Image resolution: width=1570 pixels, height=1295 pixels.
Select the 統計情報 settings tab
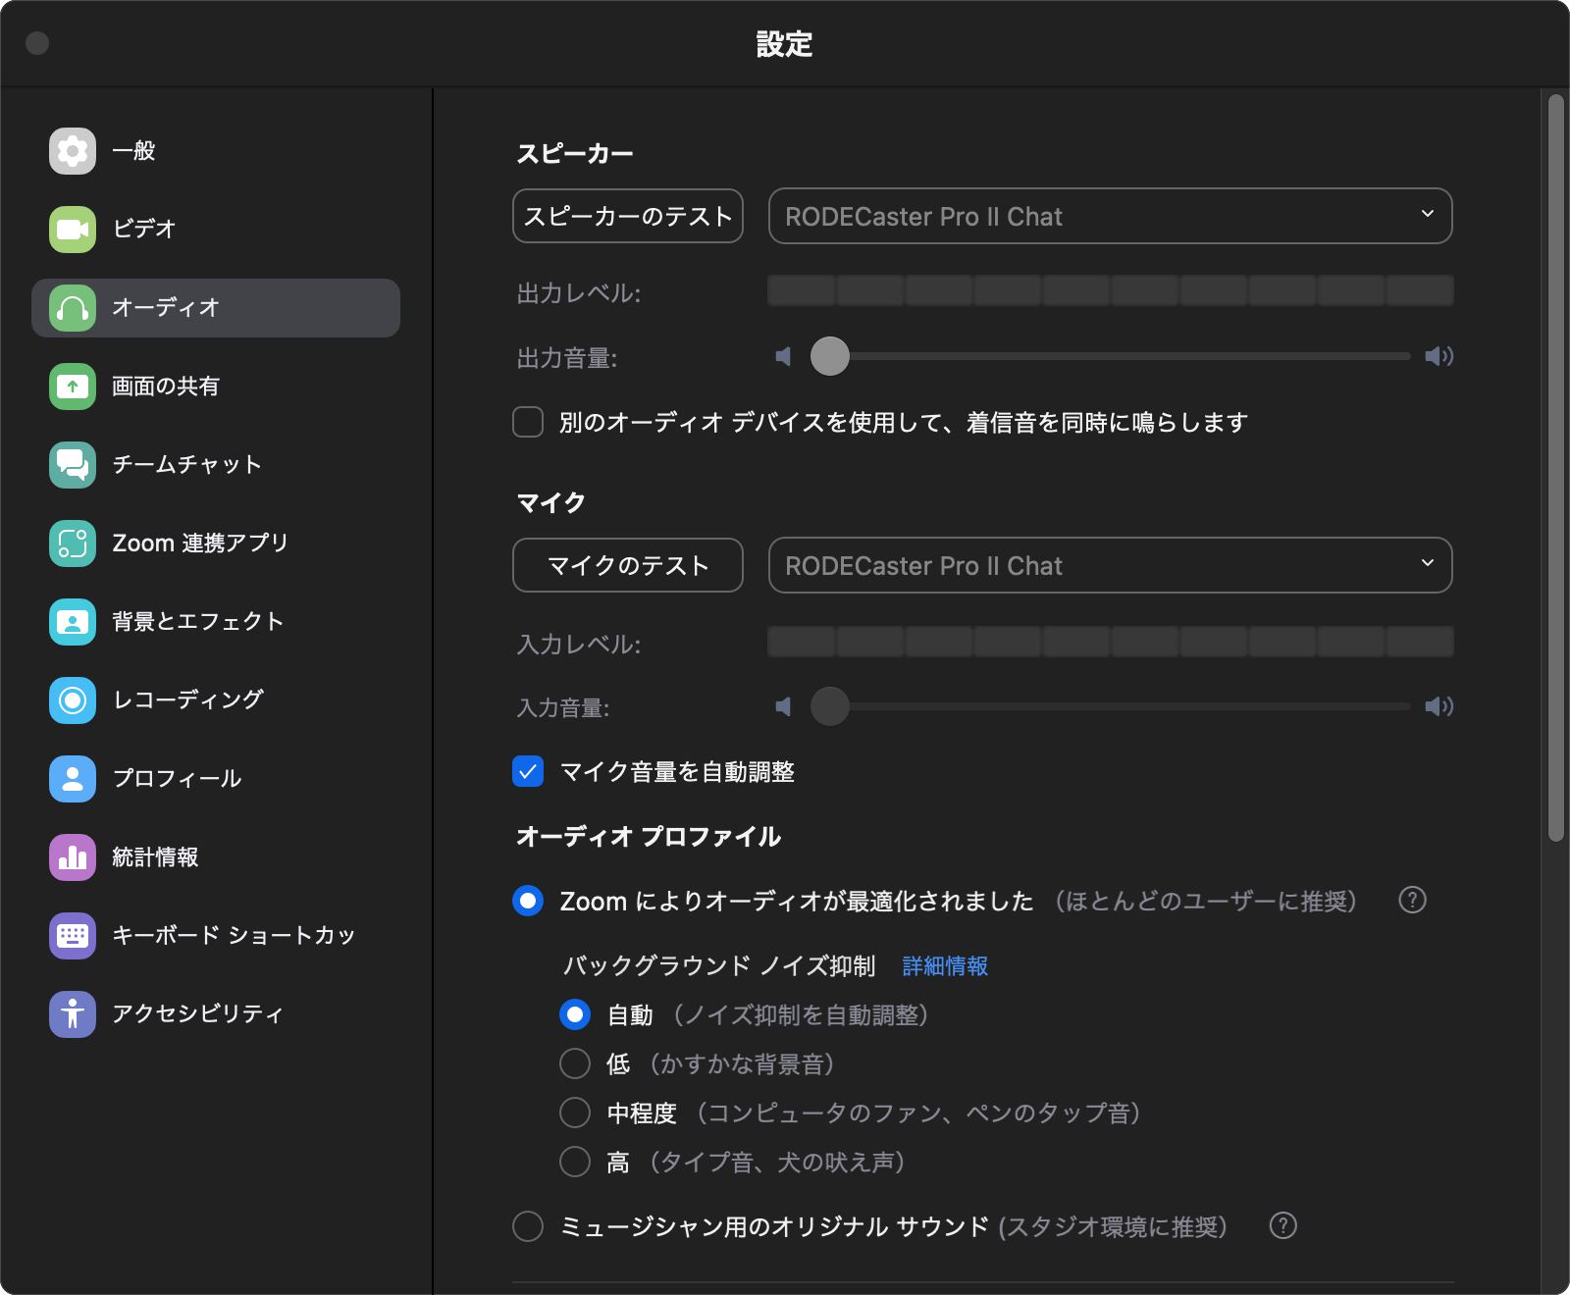(x=216, y=857)
